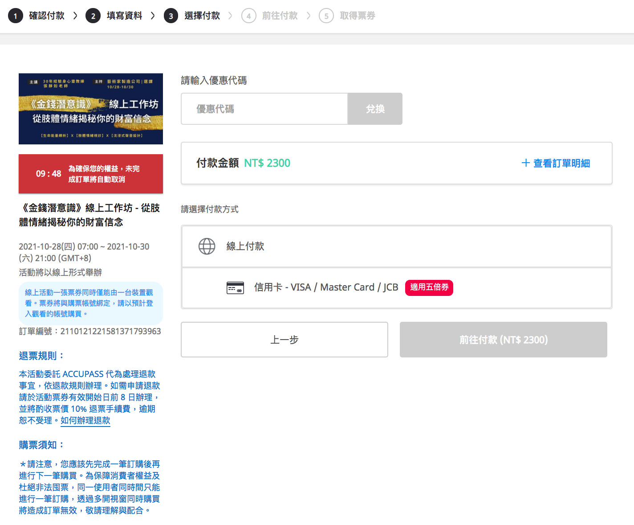Click the plus icon beside order details
This screenshot has width=634, height=525.
click(x=525, y=163)
